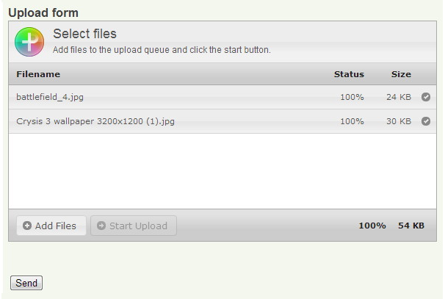Click the Start Upload button label
This screenshot has height=299, width=445.
pos(139,226)
